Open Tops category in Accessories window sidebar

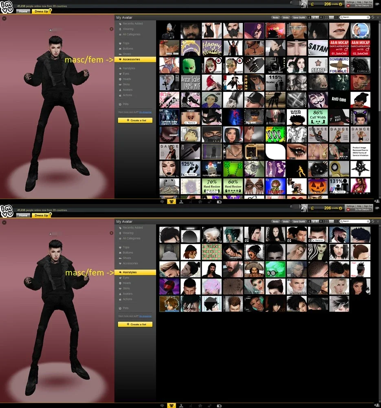tap(126, 43)
